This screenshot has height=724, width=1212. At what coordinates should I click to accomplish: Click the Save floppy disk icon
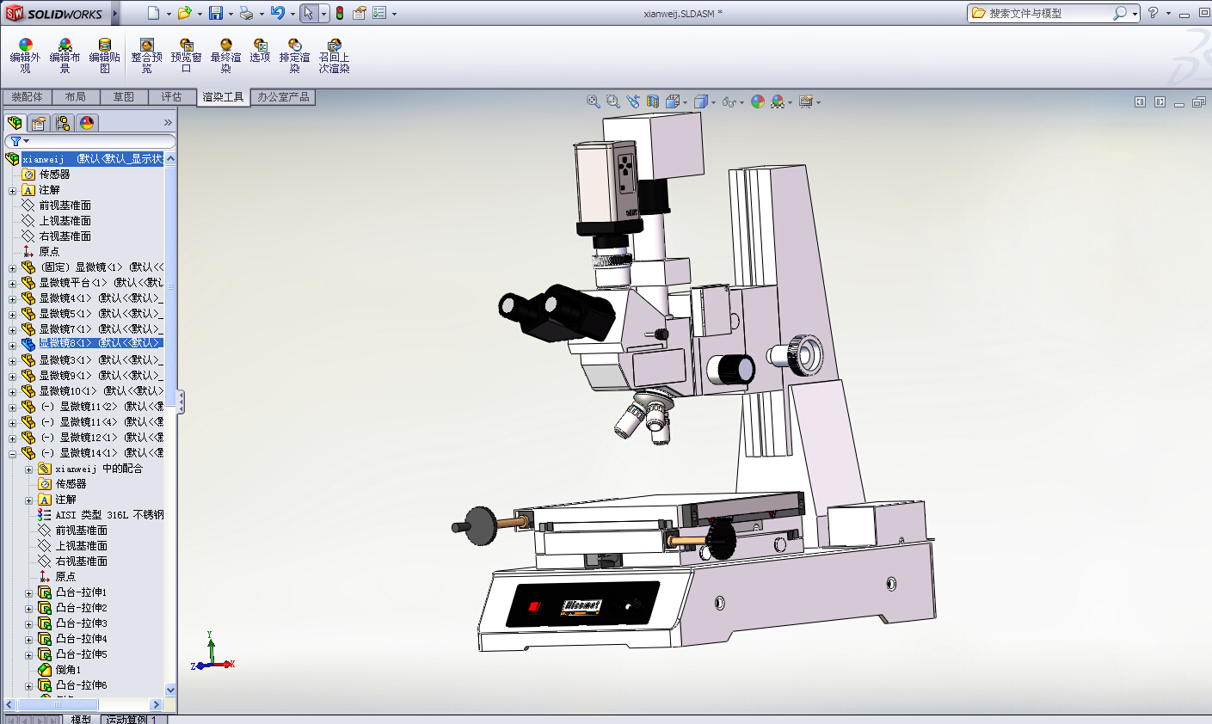216,13
